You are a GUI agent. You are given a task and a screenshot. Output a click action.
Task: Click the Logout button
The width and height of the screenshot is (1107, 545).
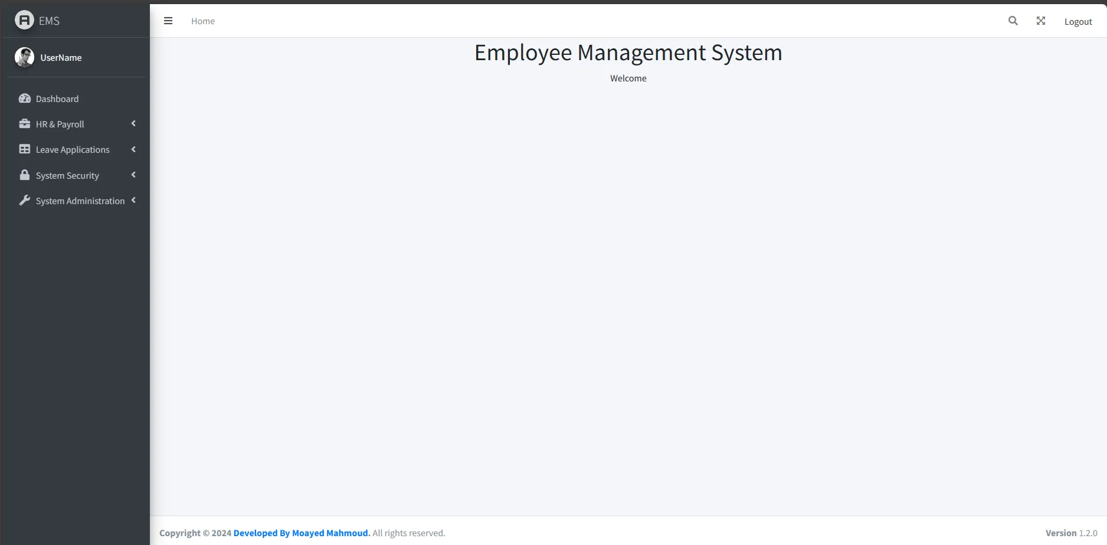coord(1078,22)
